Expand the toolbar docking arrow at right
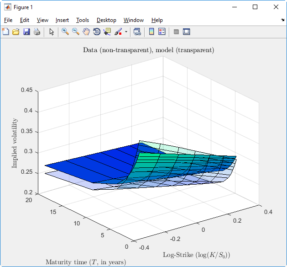This screenshot has height=267, width=287. point(282,21)
